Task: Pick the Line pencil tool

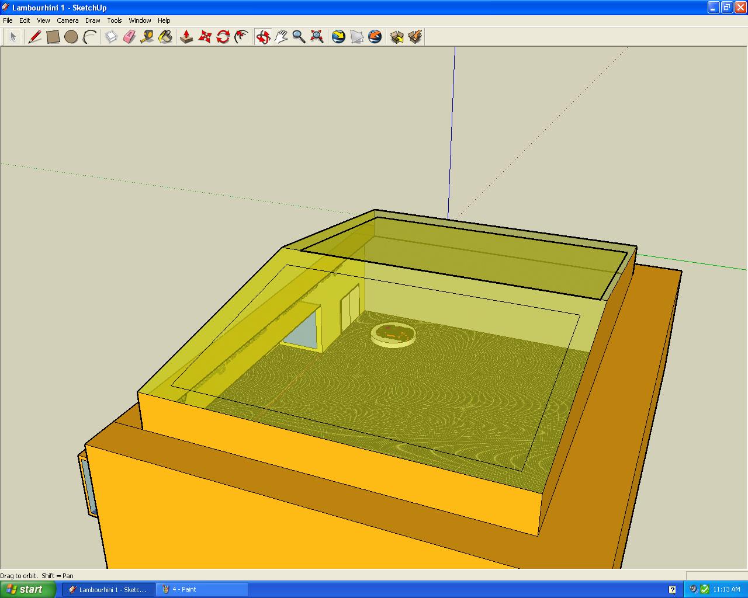Action: pyautogui.click(x=35, y=37)
